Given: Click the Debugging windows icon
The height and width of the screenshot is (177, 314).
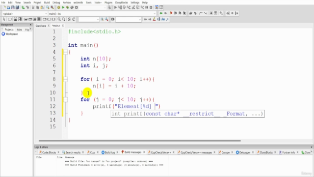Looking at the screenshot, I should click(157, 7).
